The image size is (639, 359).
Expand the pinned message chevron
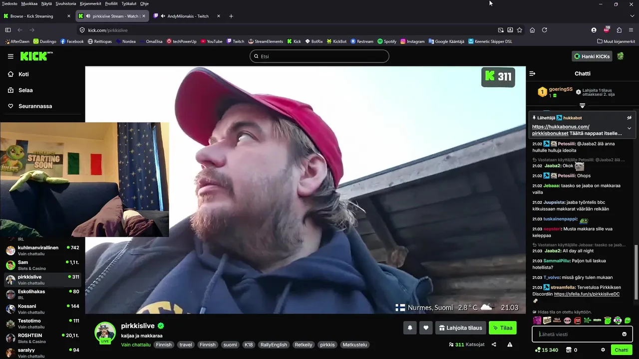629,128
